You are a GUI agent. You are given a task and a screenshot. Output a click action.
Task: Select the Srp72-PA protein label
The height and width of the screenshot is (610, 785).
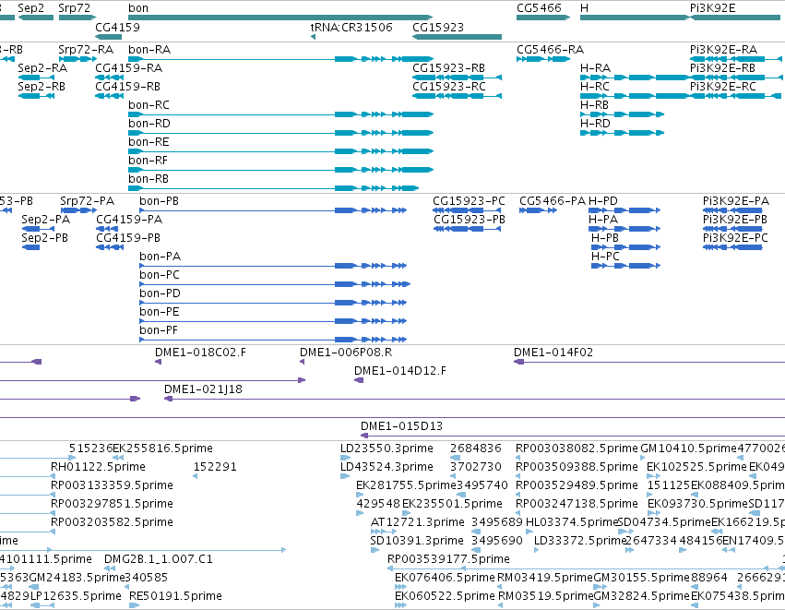point(87,201)
